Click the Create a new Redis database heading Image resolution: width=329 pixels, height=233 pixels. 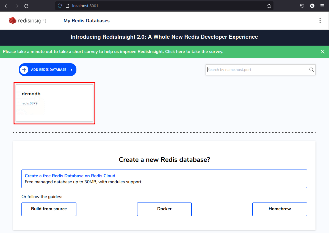tap(164, 160)
